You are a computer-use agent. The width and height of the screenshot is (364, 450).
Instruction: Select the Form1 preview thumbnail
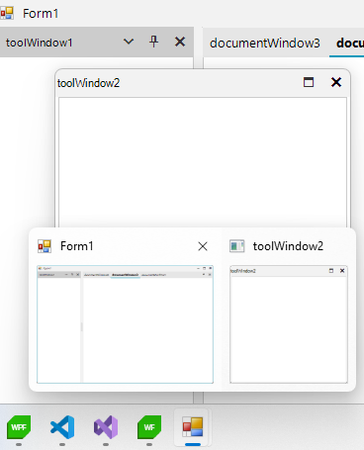click(125, 324)
